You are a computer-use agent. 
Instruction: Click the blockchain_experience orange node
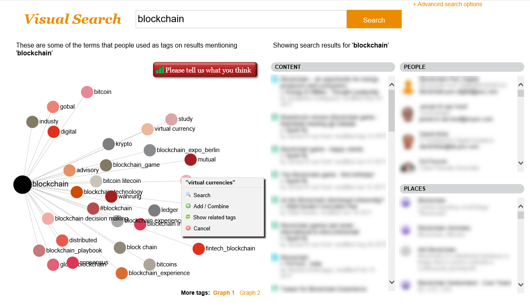122,273
